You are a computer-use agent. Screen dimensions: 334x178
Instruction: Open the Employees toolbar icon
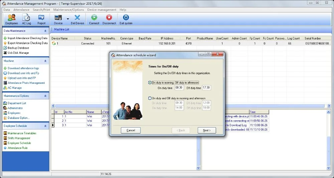click(11, 19)
